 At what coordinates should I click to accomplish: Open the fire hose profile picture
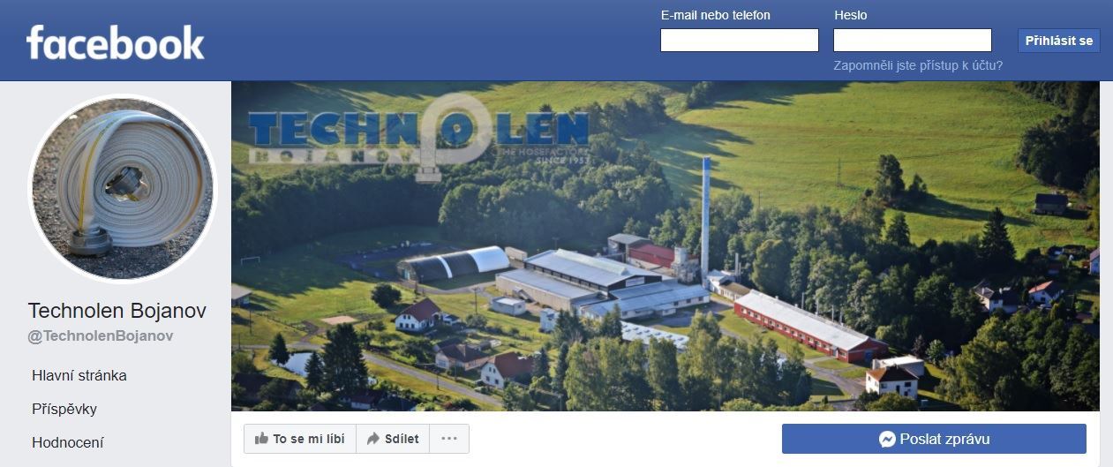coord(122,188)
